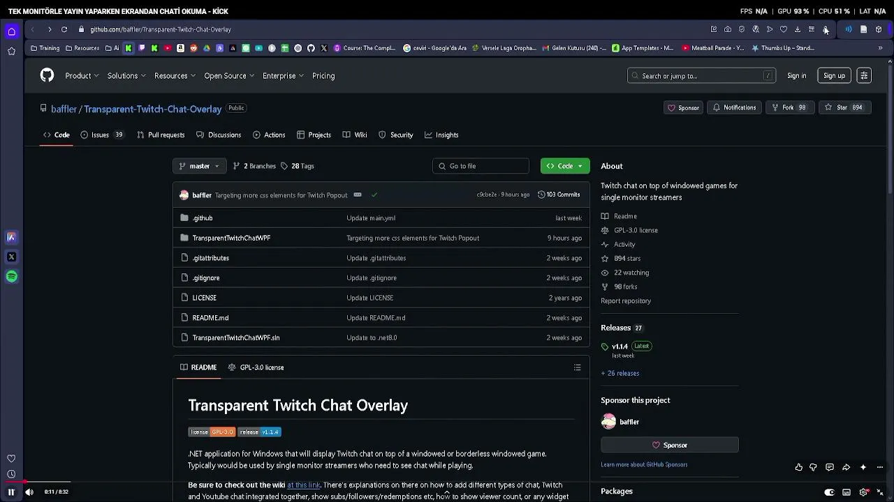Screen dimensions: 894x502
Task: Open the 103 Commits link
Action: point(559,195)
